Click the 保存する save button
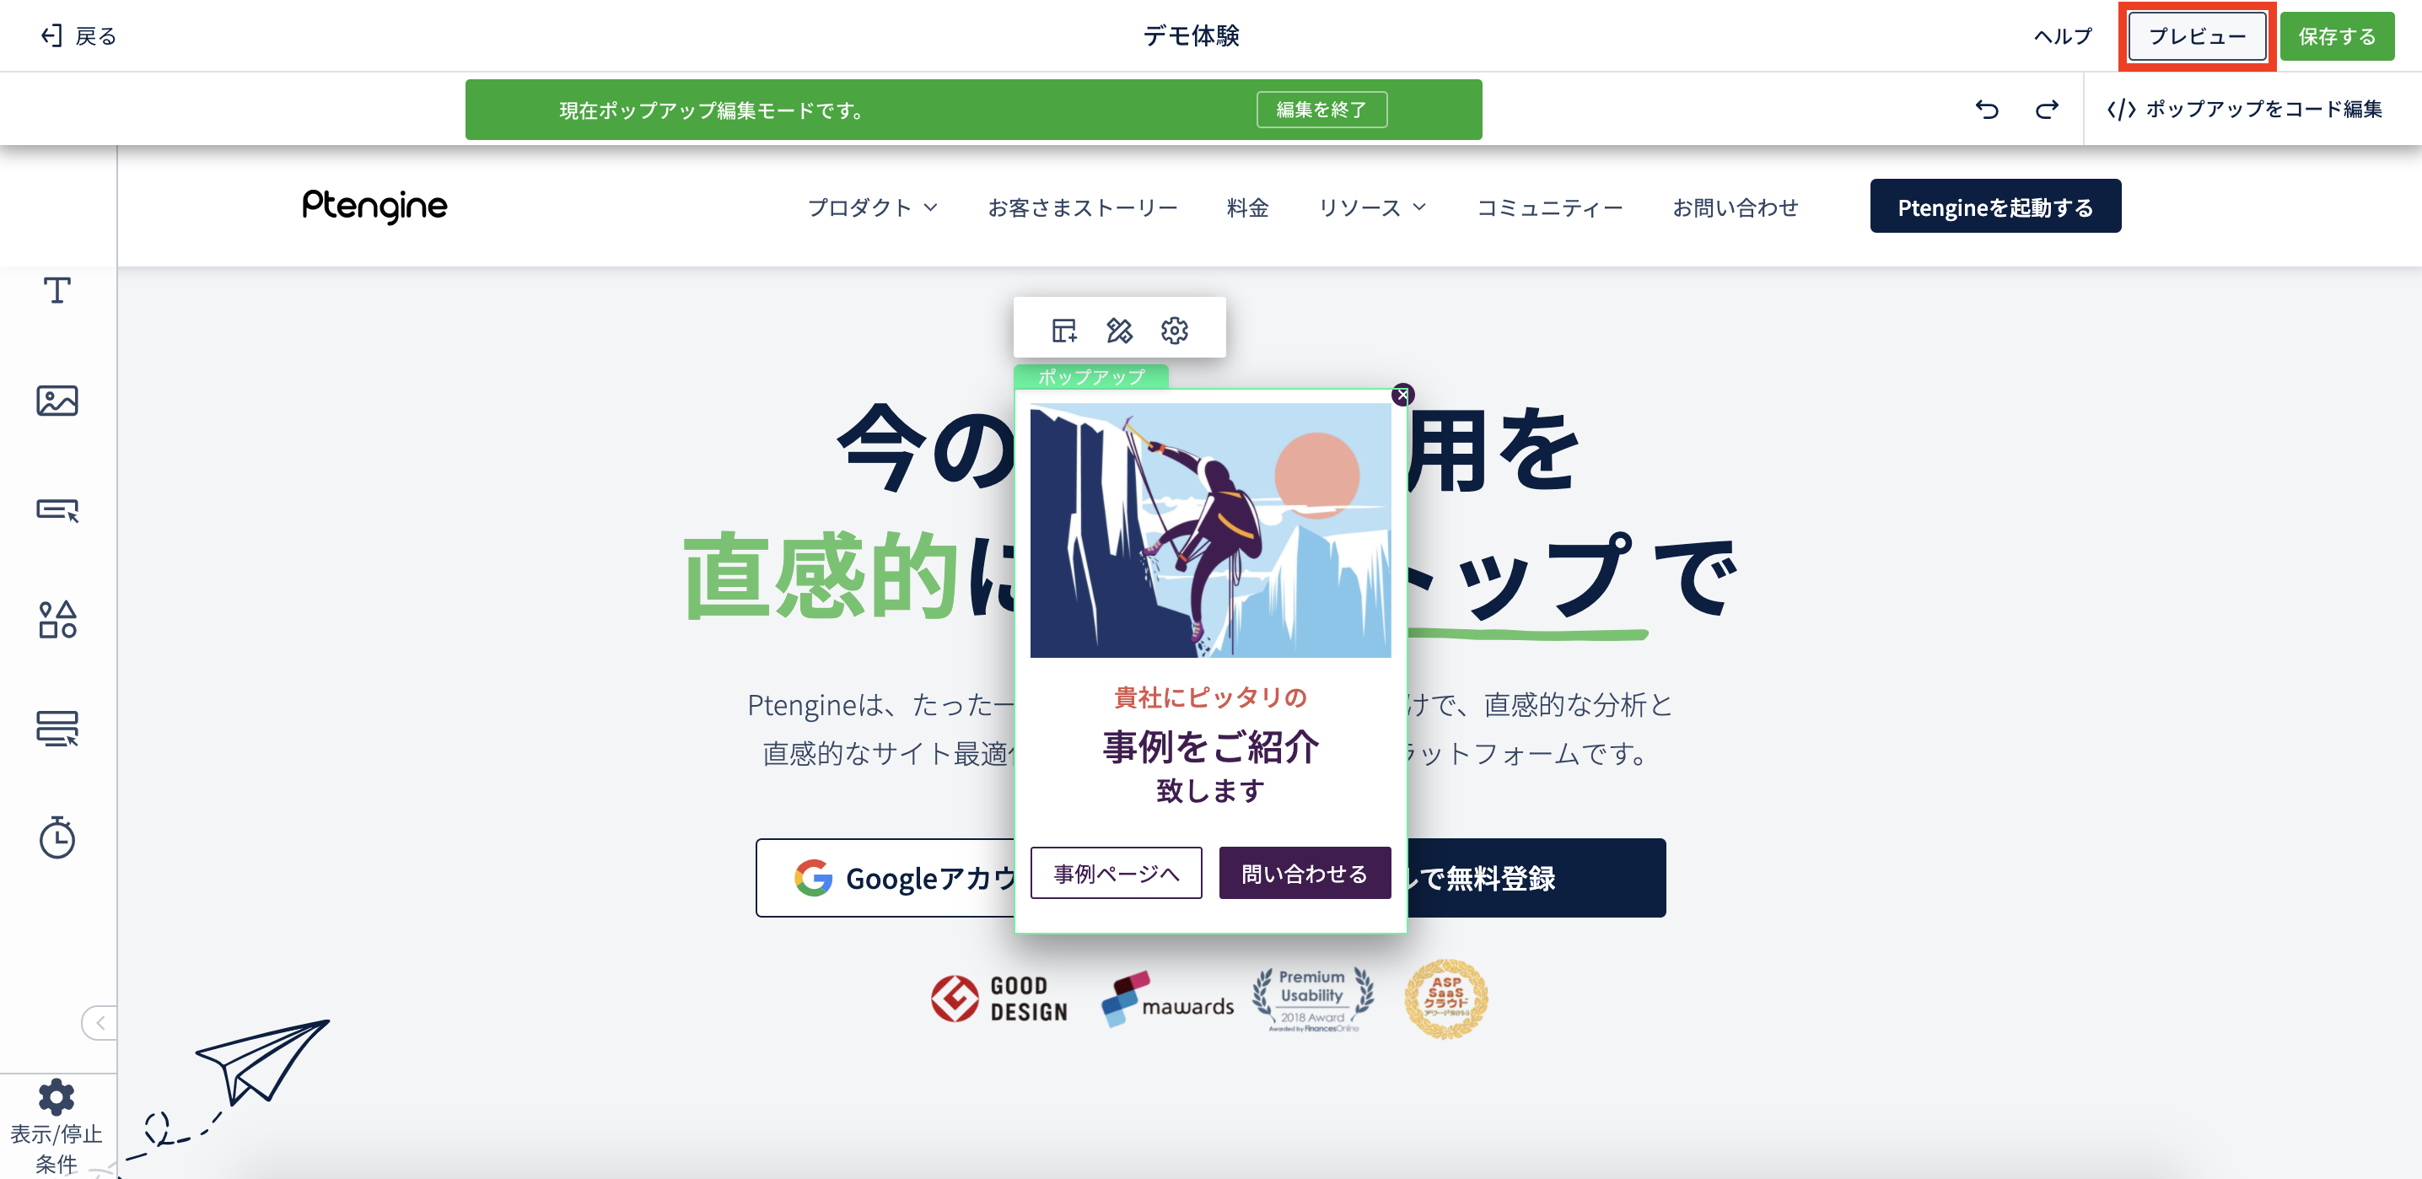Image resolution: width=2422 pixels, height=1179 pixels. (2337, 35)
